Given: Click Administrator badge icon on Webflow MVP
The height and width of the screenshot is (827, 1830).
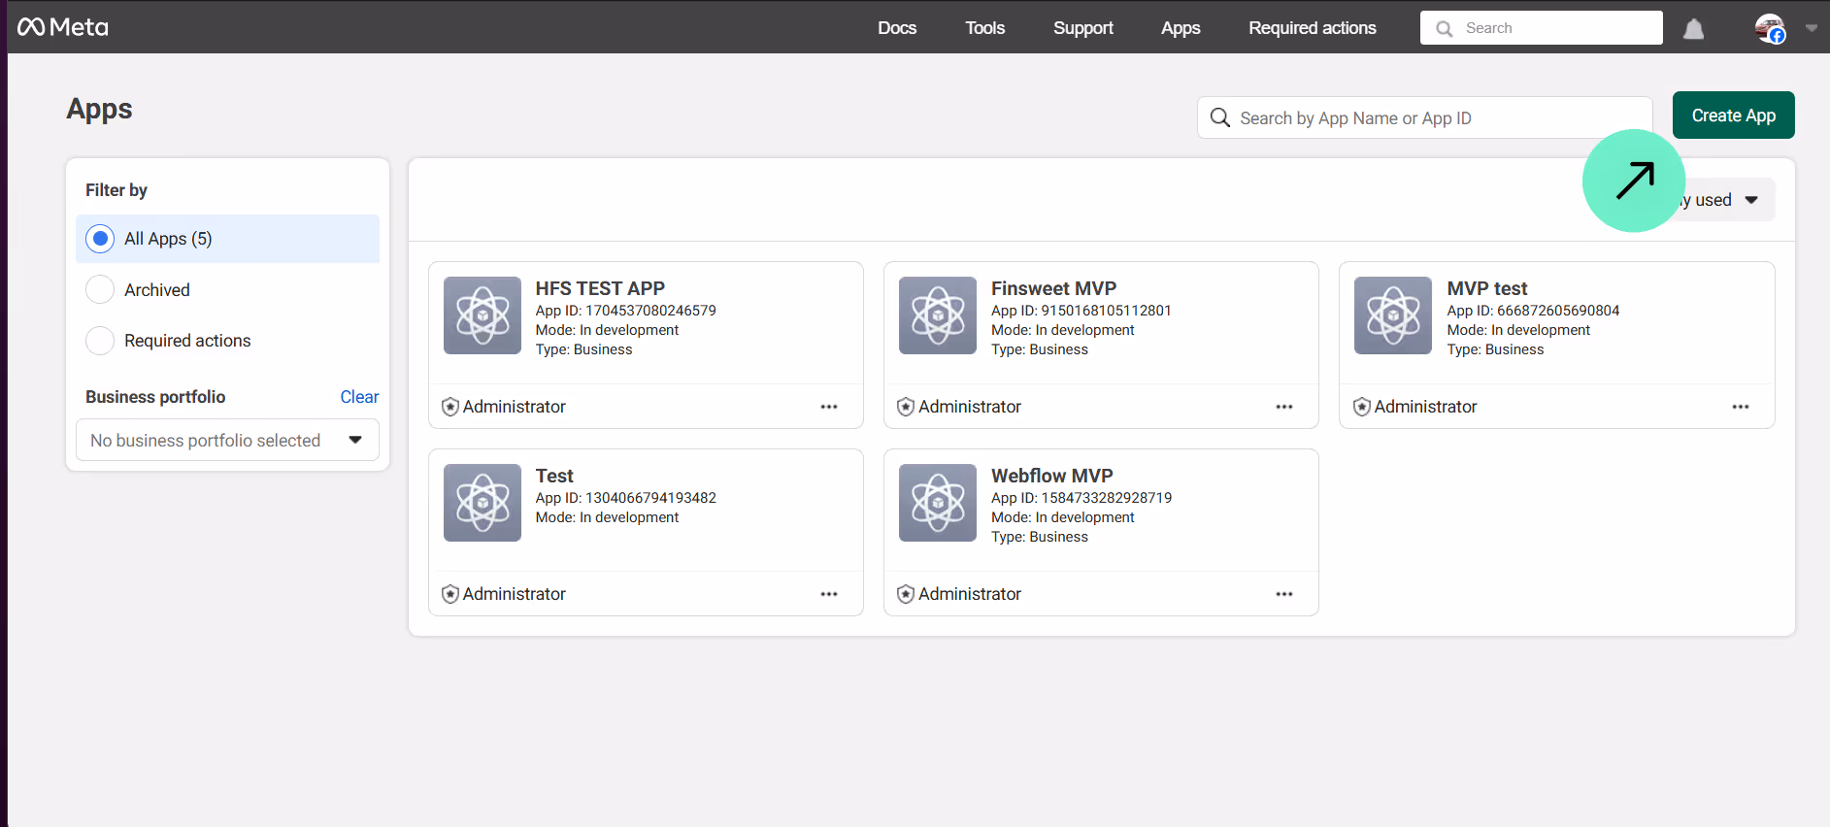Looking at the screenshot, I should 906,594.
